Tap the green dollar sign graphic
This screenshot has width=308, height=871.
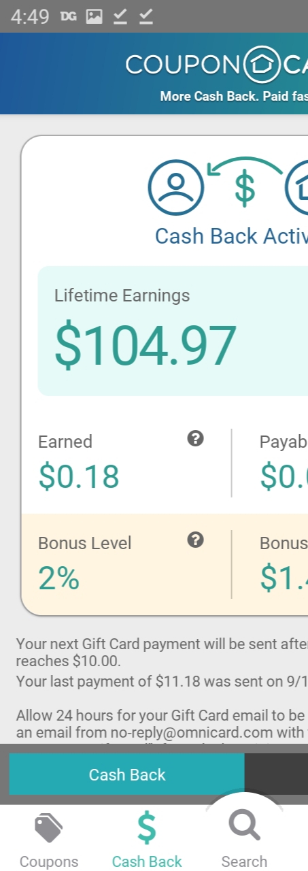pos(245,189)
